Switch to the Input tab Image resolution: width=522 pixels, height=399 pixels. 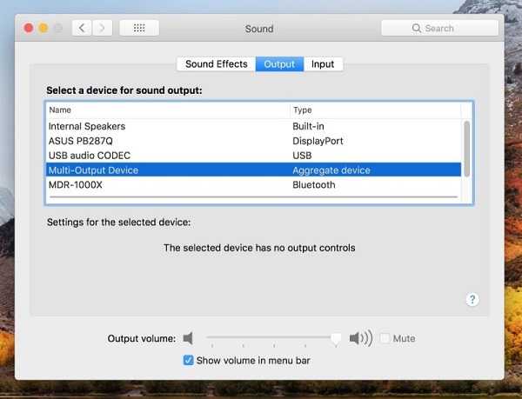[x=323, y=63]
